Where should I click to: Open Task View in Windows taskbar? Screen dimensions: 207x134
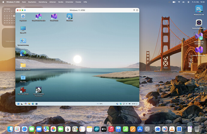tap(22, 104)
